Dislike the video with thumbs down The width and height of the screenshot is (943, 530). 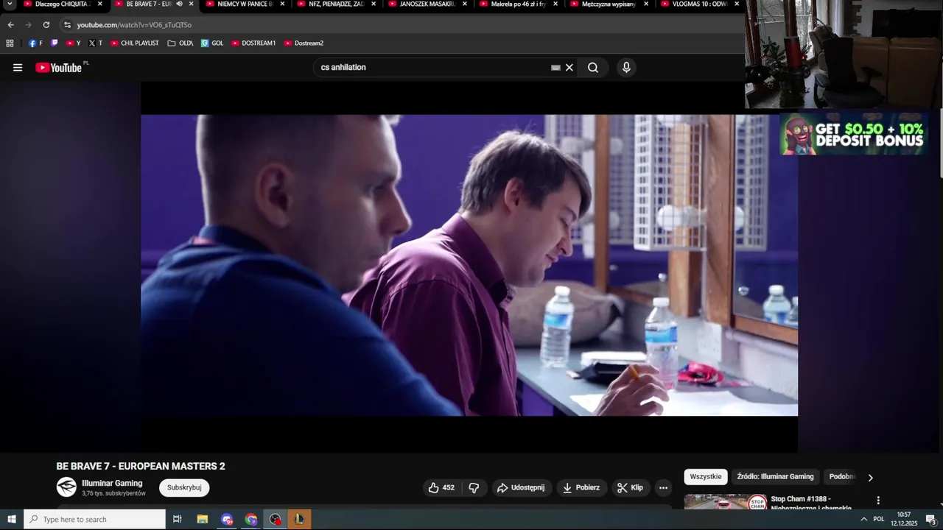click(474, 487)
